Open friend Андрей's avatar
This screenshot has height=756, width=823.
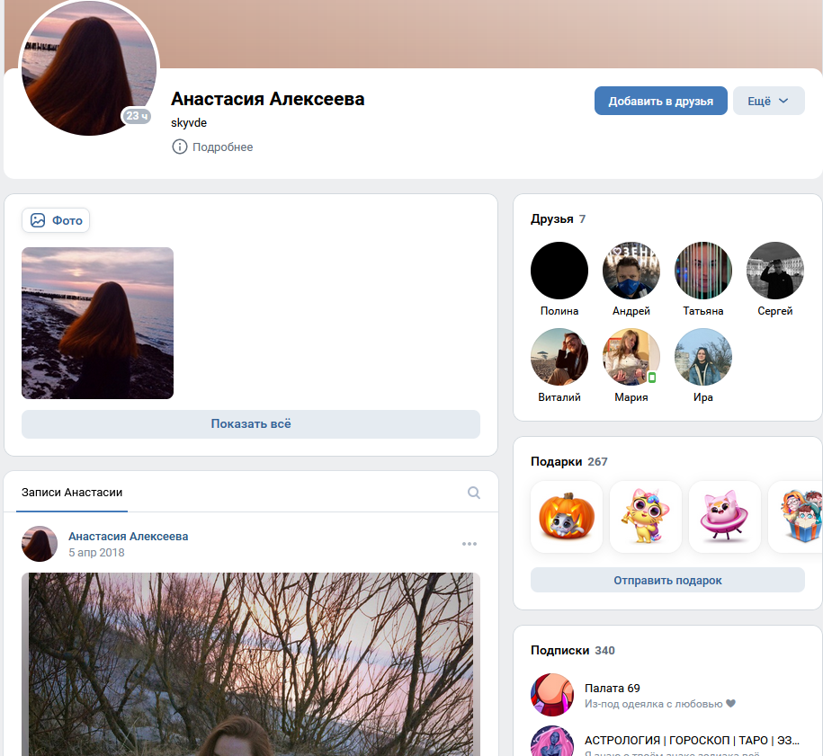(631, 271)
